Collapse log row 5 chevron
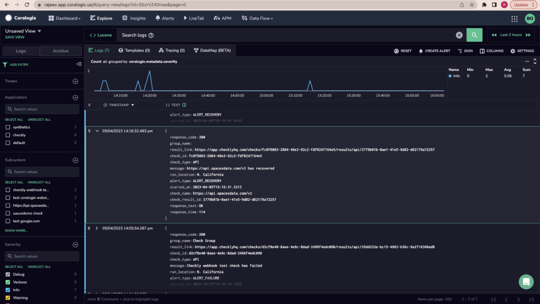Screen dimensions: 540x304 pos(97,131)
